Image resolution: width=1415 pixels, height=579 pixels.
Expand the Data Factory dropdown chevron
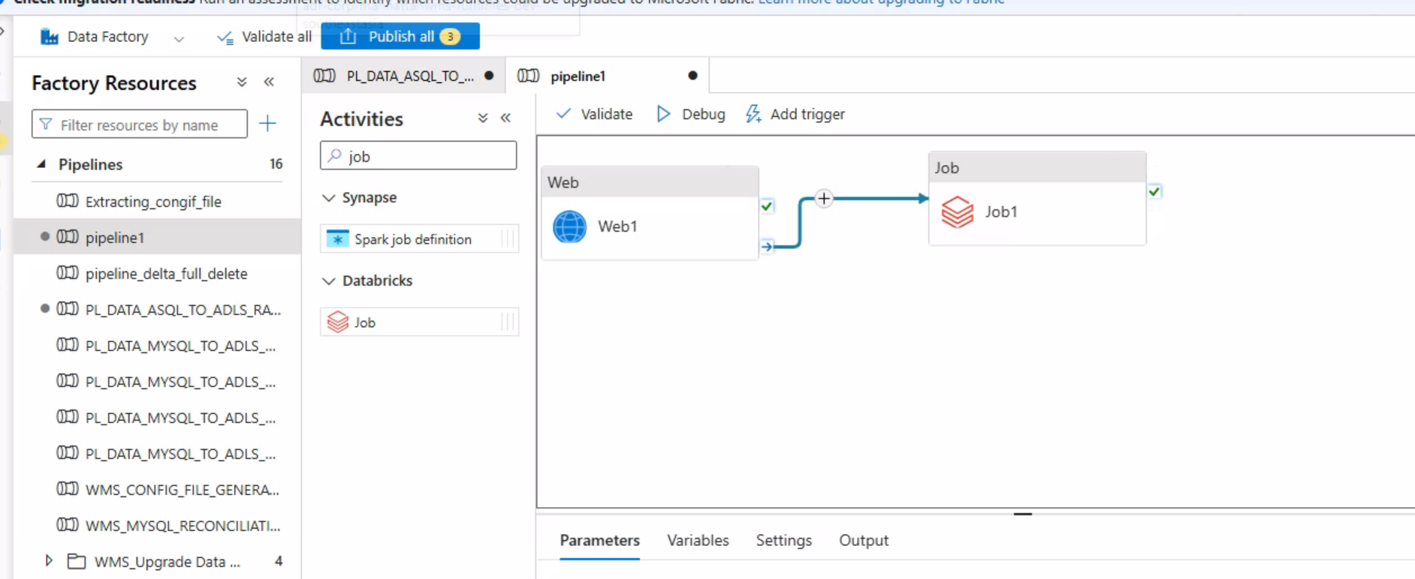[179, 38]
